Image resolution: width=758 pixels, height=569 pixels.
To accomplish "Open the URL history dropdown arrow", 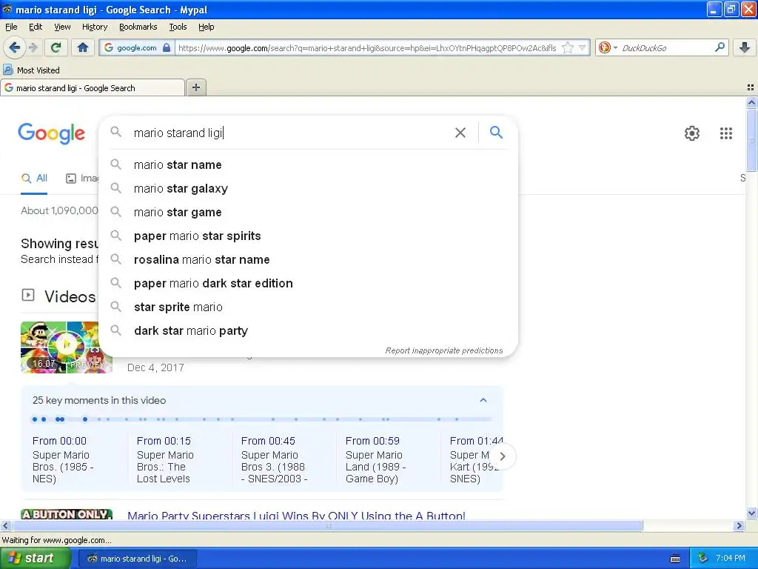I will click(582, 47).
